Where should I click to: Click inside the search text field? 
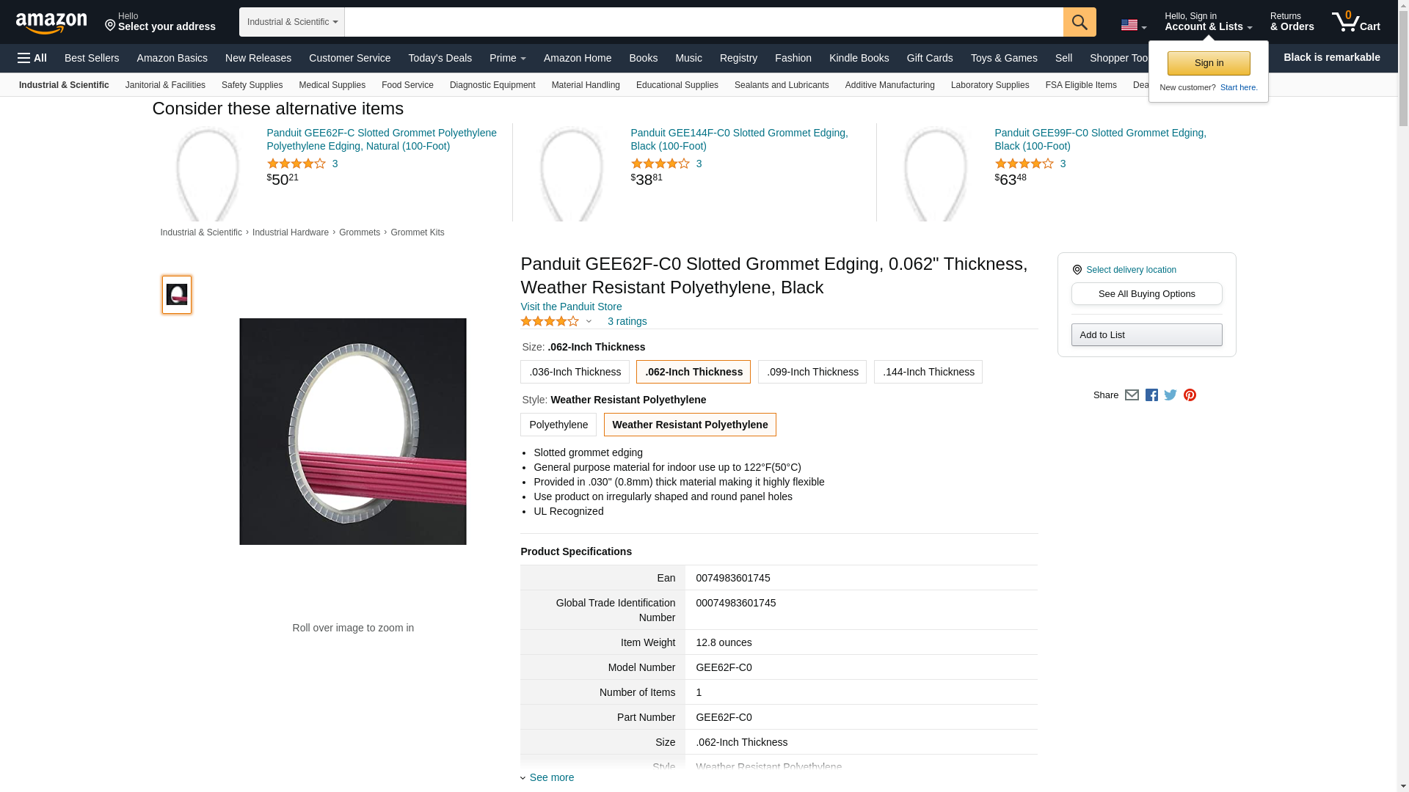tap(703, 22)
